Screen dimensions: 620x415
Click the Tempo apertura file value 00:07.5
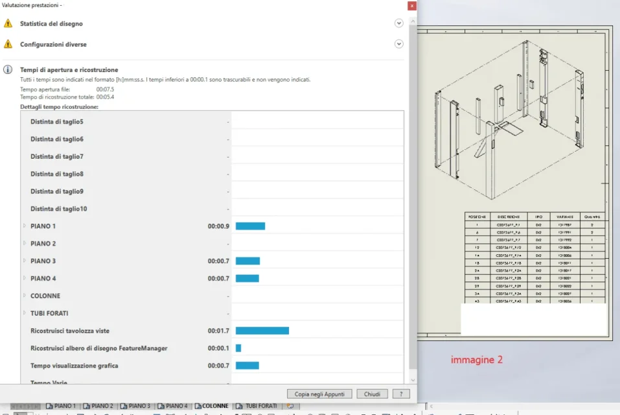click(105, 89)
